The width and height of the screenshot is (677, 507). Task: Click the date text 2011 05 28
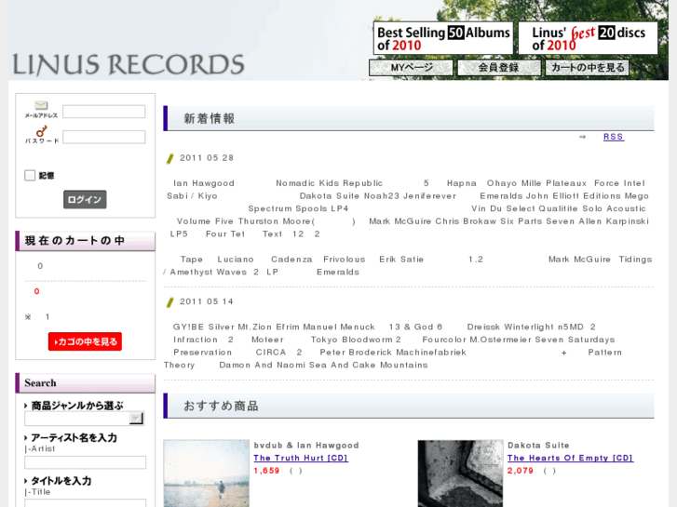coord(207,158)
